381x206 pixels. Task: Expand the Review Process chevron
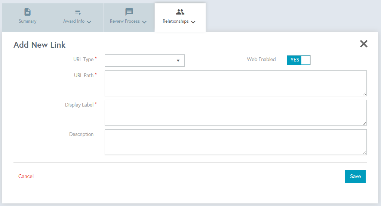pos(144,22)
